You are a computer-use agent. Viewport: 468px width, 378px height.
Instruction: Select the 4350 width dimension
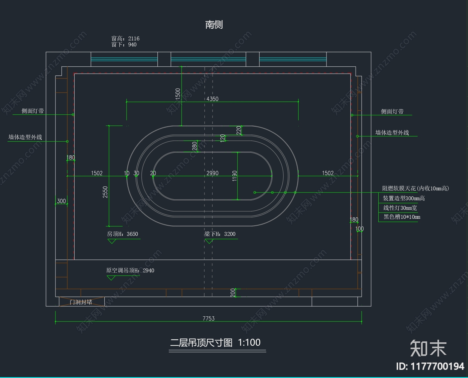212,99
